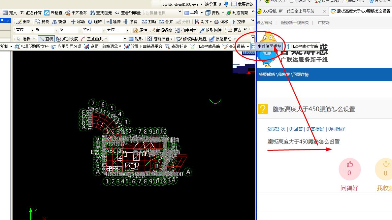Open the KL-1 component dropdown

pyautogui.click(x=104, y=30)
